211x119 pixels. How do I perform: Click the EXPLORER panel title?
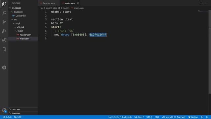coord(16,3)
